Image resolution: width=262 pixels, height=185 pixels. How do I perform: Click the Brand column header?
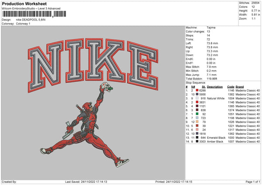pos(240,87)
